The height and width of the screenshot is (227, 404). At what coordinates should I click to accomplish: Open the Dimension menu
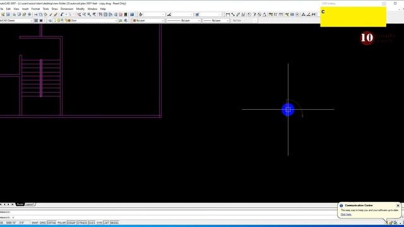point(67,9)
